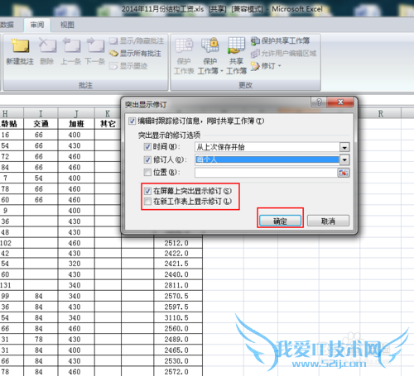This screenshot has width=414, height=376.
Task: Click cell with value 102 in column H
Action: [x=12, y=243]
